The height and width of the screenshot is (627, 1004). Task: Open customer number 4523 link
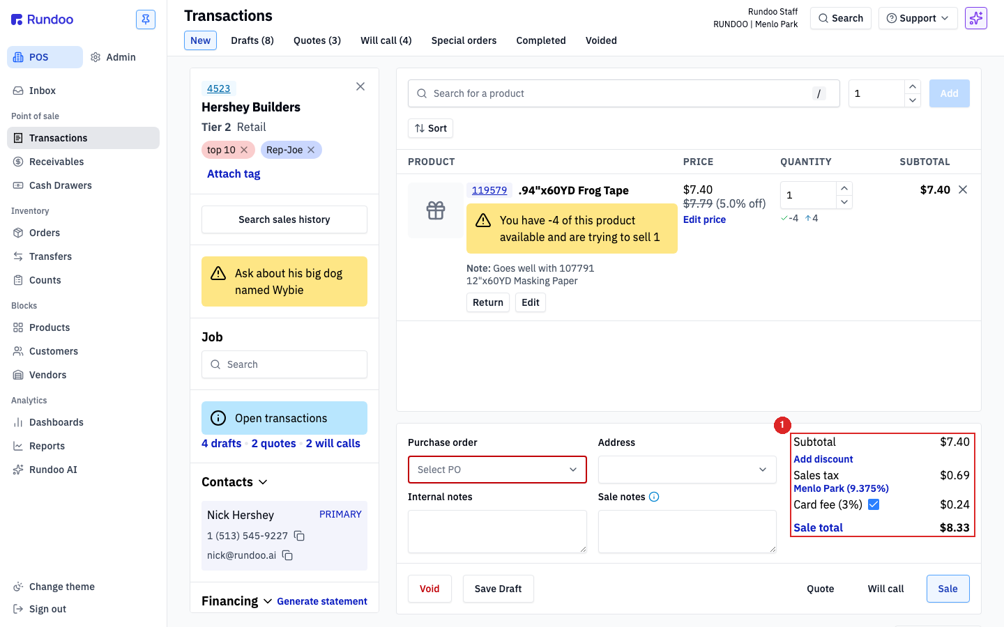click(x=219, y=88)
